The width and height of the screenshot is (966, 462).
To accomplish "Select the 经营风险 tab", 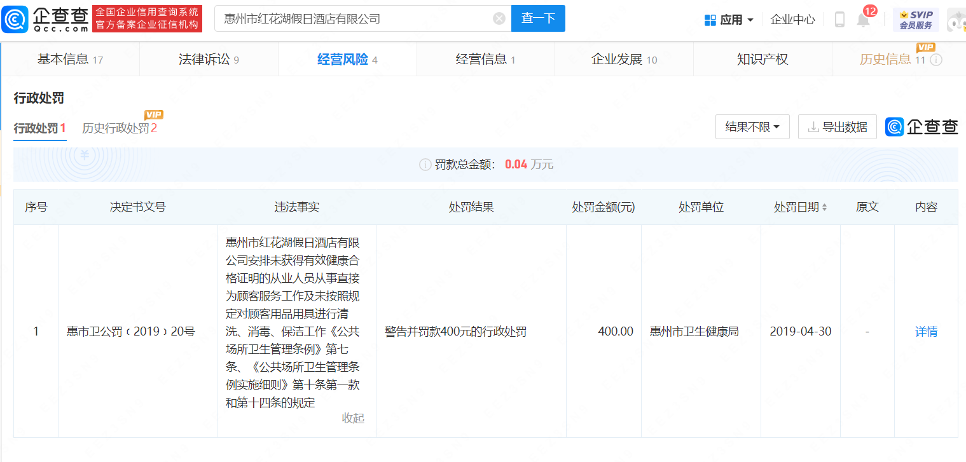I will click(x=347, y=60).
